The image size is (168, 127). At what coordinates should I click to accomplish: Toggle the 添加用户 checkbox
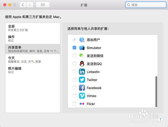[74, 39]
